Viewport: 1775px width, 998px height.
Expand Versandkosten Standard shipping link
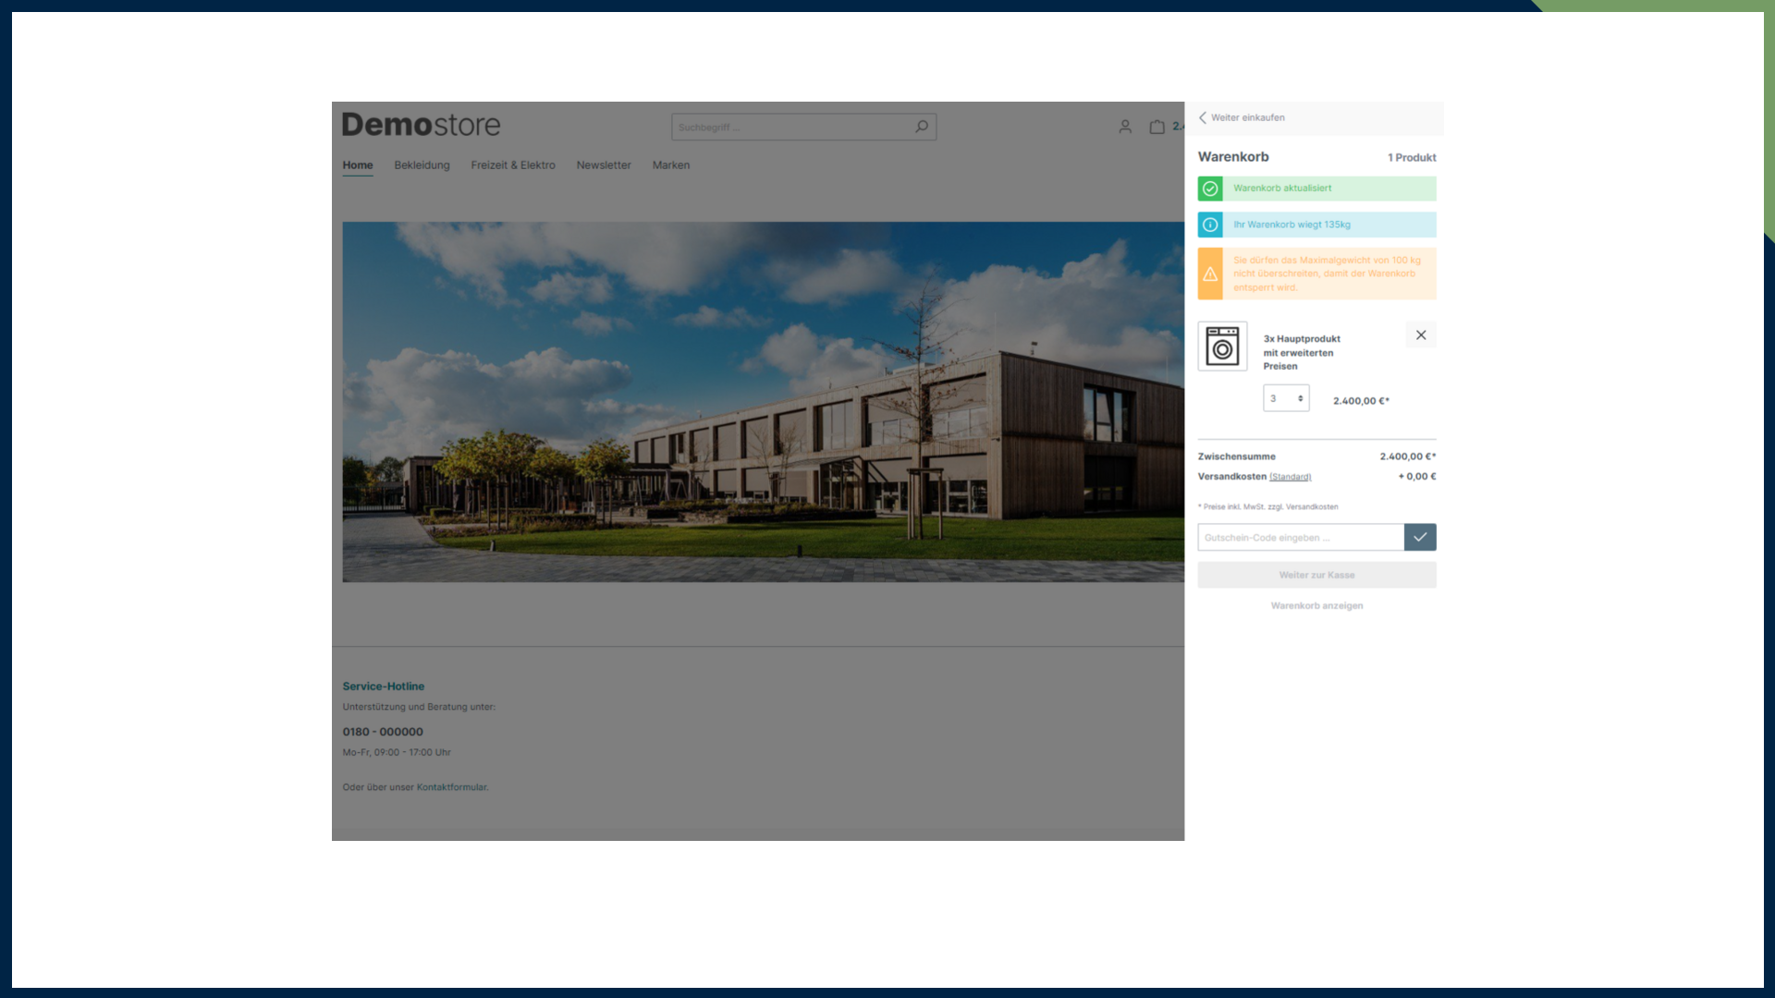click(1290, 477)
